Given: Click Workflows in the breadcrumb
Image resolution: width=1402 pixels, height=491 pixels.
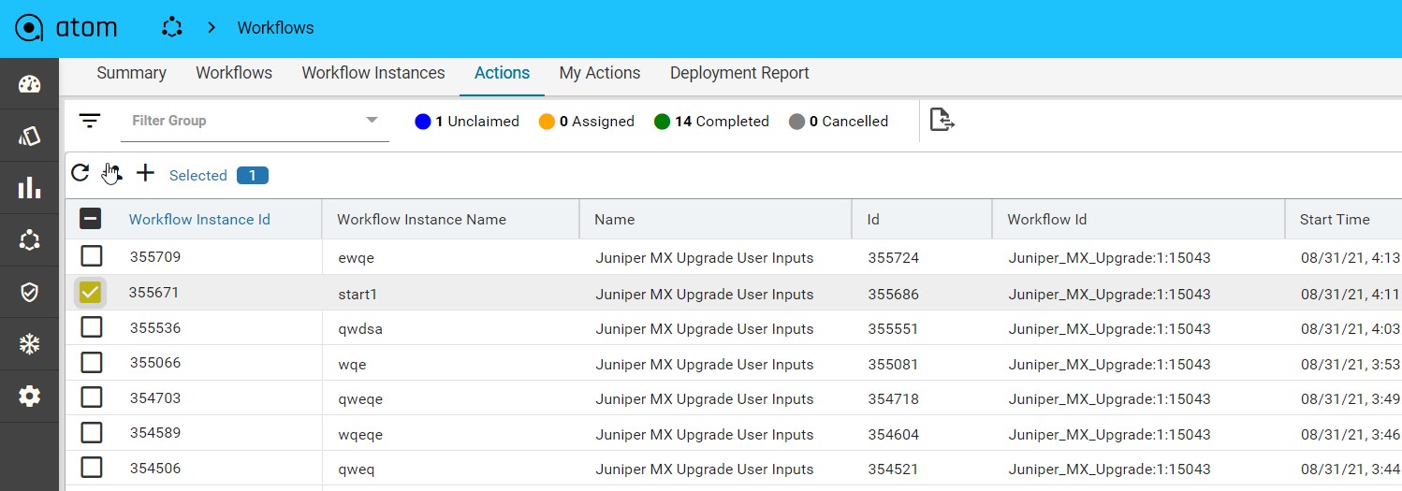Looking at the screenshot, I should pos(275,28).
